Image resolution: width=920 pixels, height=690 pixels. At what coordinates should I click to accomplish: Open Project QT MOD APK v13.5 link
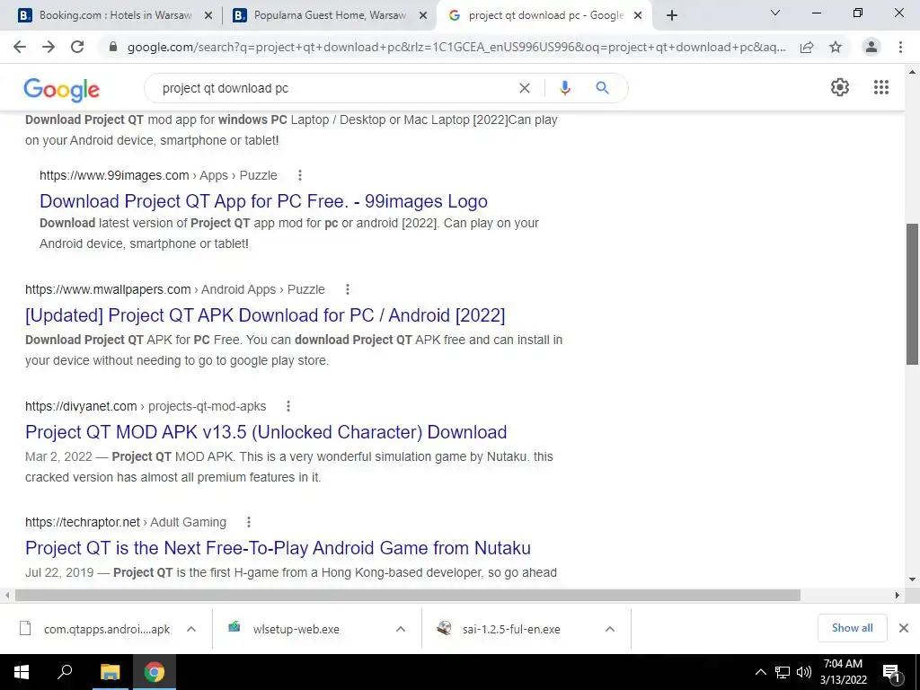pyautogui.click(x=266, y=432)
